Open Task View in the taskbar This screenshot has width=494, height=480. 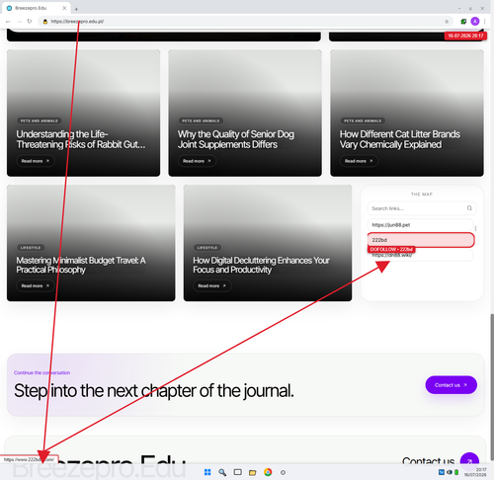pyautogui.click(x=238, y=472)
